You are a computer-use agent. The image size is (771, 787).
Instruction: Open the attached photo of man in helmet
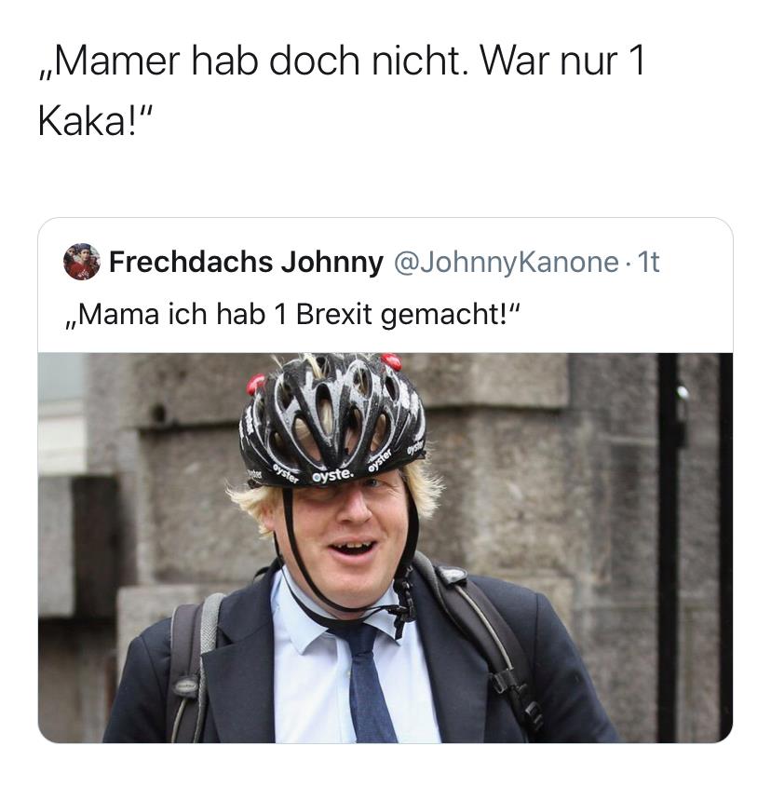[x=385, y=548]
